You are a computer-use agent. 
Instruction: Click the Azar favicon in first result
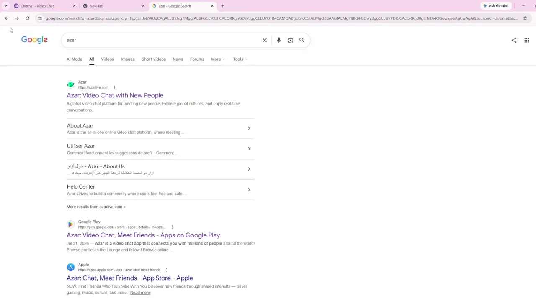[x=71, y=84]
